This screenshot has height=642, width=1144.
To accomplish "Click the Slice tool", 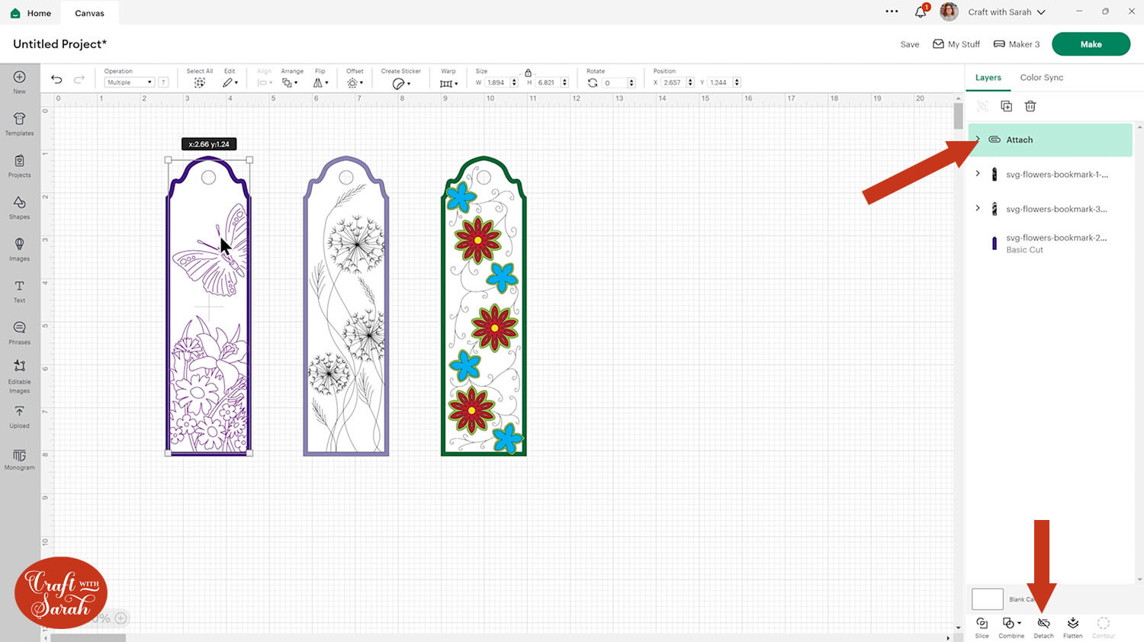I will pyautogui.click(x=982, y=628).
